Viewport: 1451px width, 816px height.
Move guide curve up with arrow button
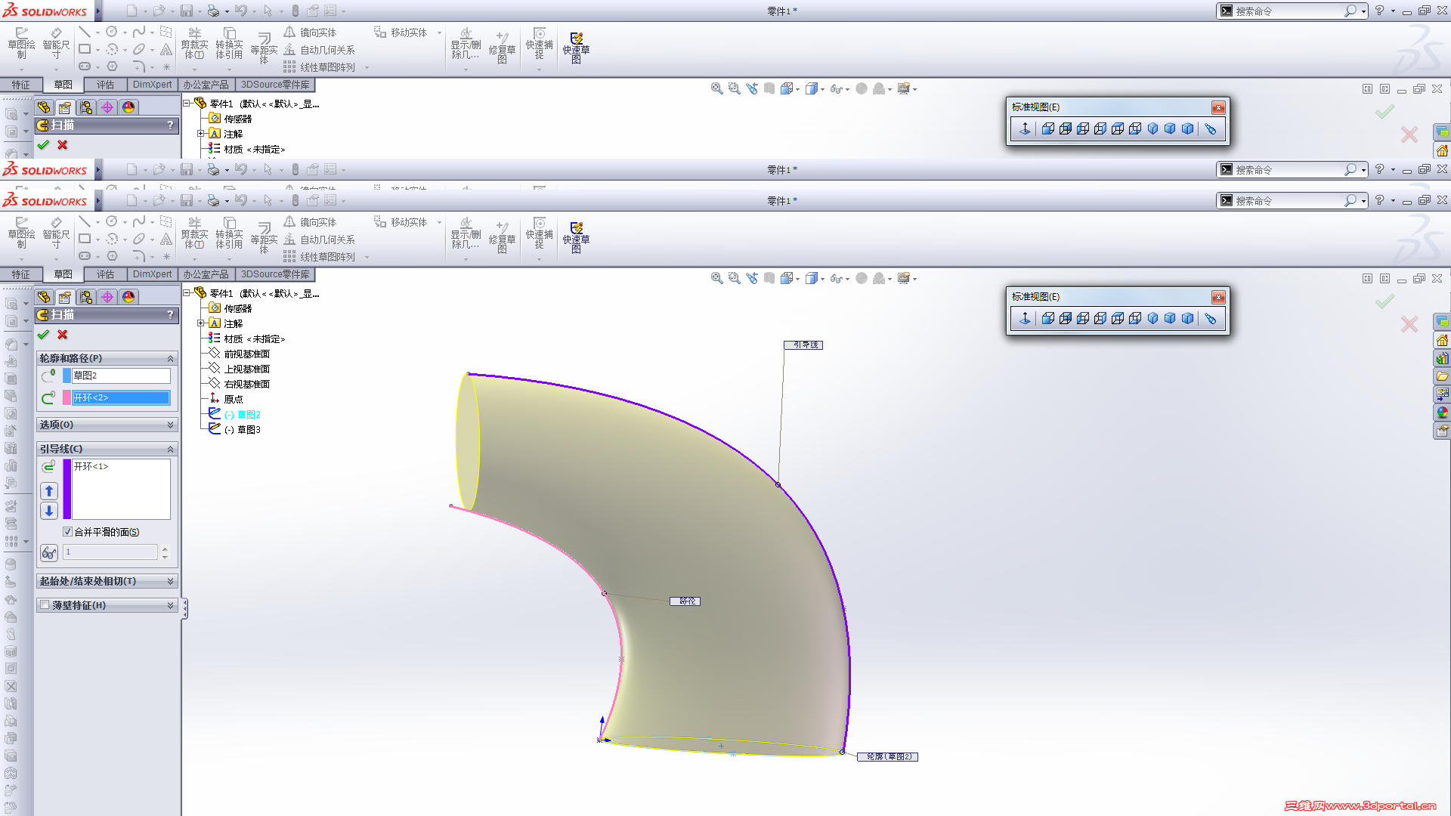pyautogui.click(x=49, y=491)
